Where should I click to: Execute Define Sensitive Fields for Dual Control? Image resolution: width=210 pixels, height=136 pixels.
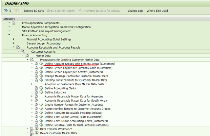click(x=41, y=125)
